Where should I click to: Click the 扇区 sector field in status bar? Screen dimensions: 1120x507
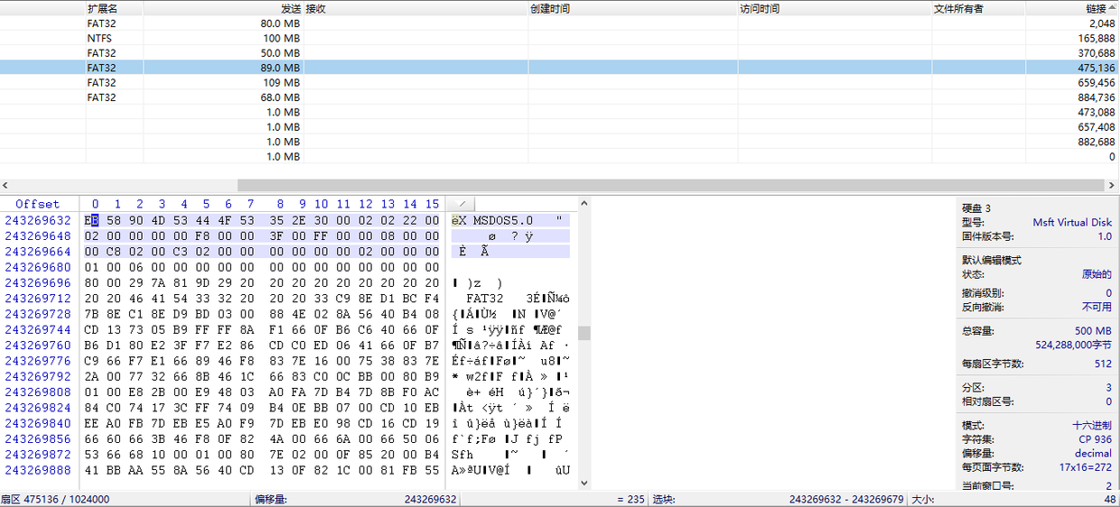pos(55,500)
